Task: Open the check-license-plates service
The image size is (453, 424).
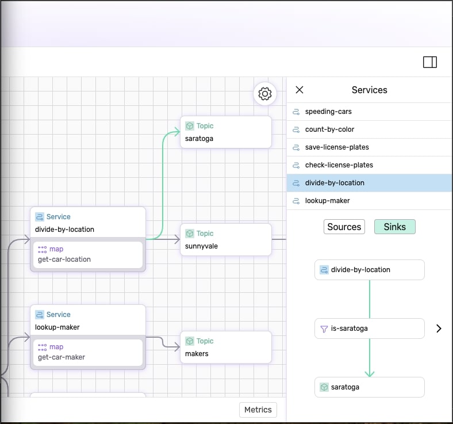Action: point(339,165)
